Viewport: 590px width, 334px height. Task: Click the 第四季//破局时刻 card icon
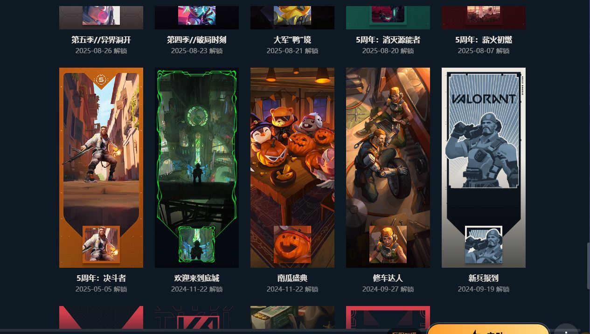pos(197,15)
